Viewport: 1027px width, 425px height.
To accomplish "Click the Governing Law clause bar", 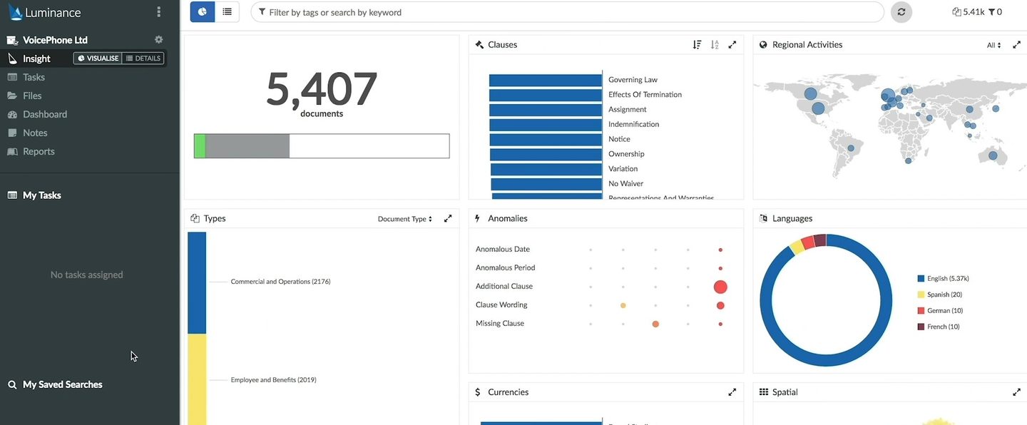I will click(546, 80).
